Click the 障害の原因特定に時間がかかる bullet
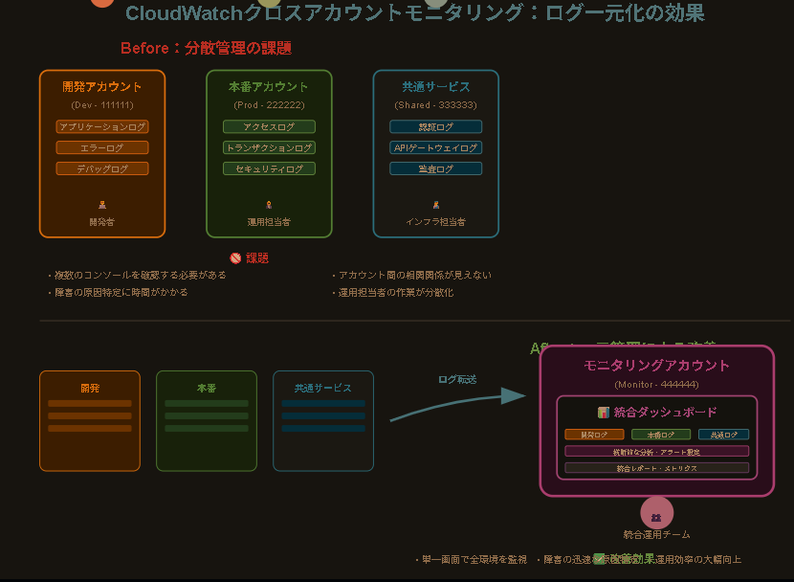 click(x=118, y=292)
